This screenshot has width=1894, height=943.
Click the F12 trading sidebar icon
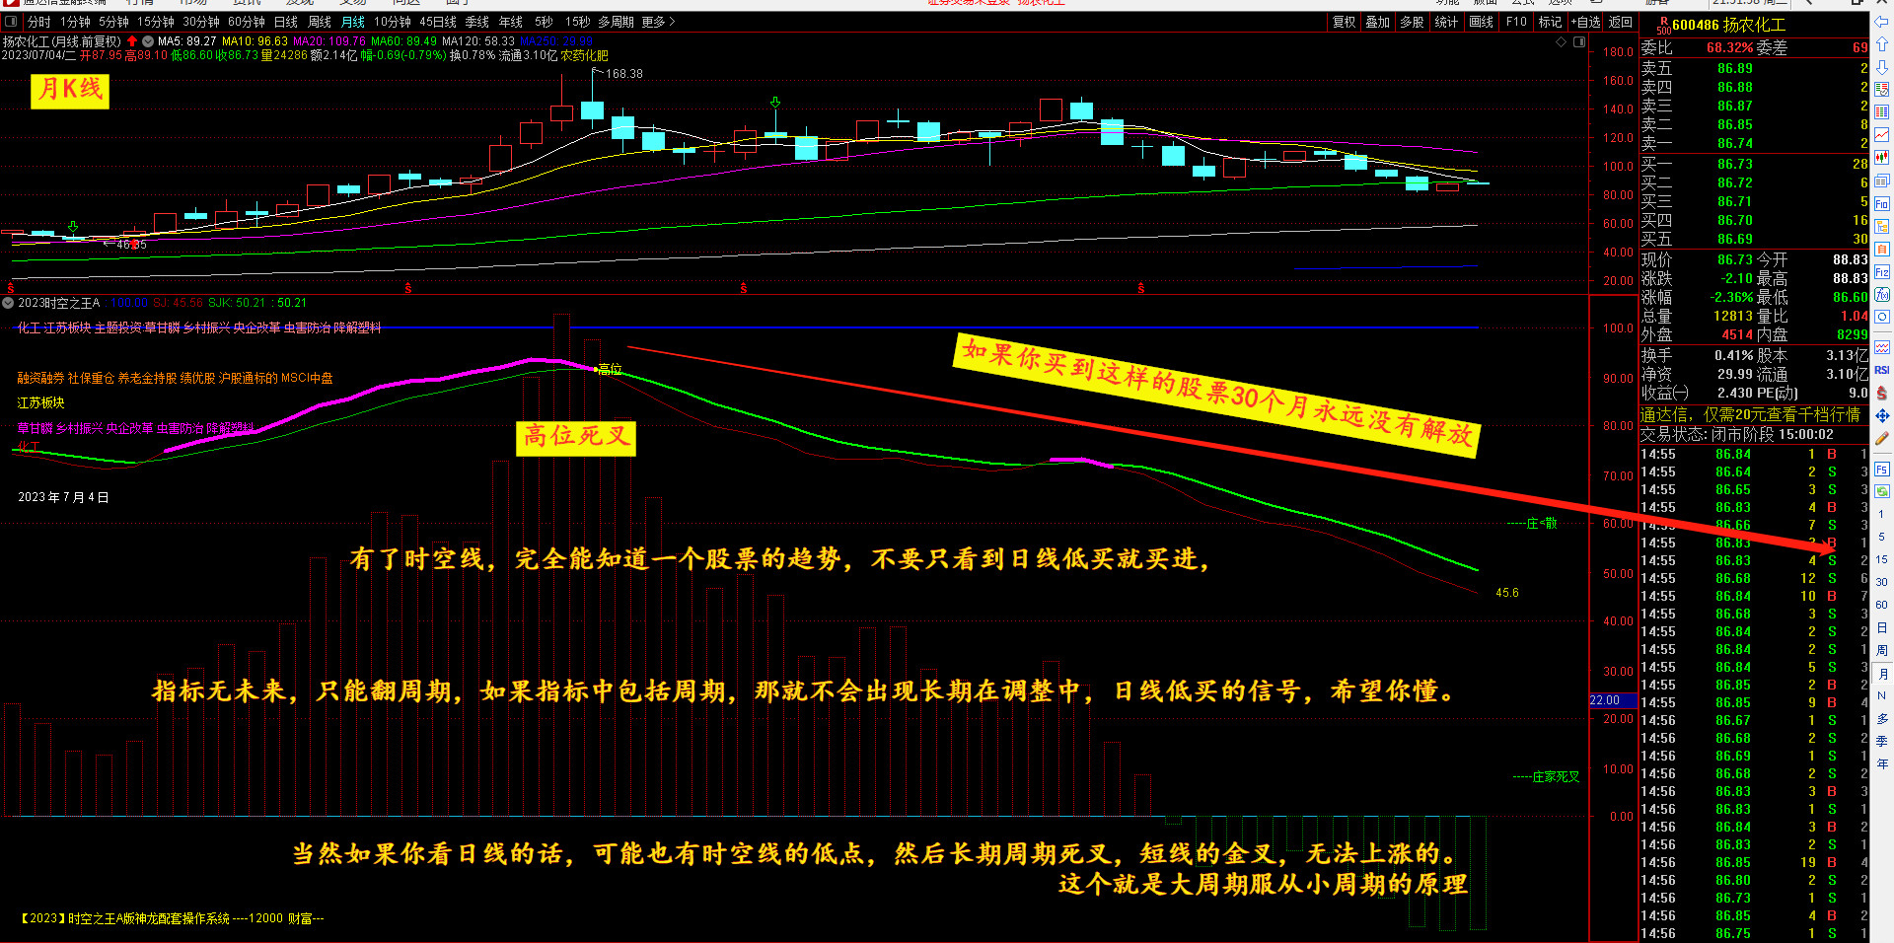pyautogui.click(x=1882, y=271)
